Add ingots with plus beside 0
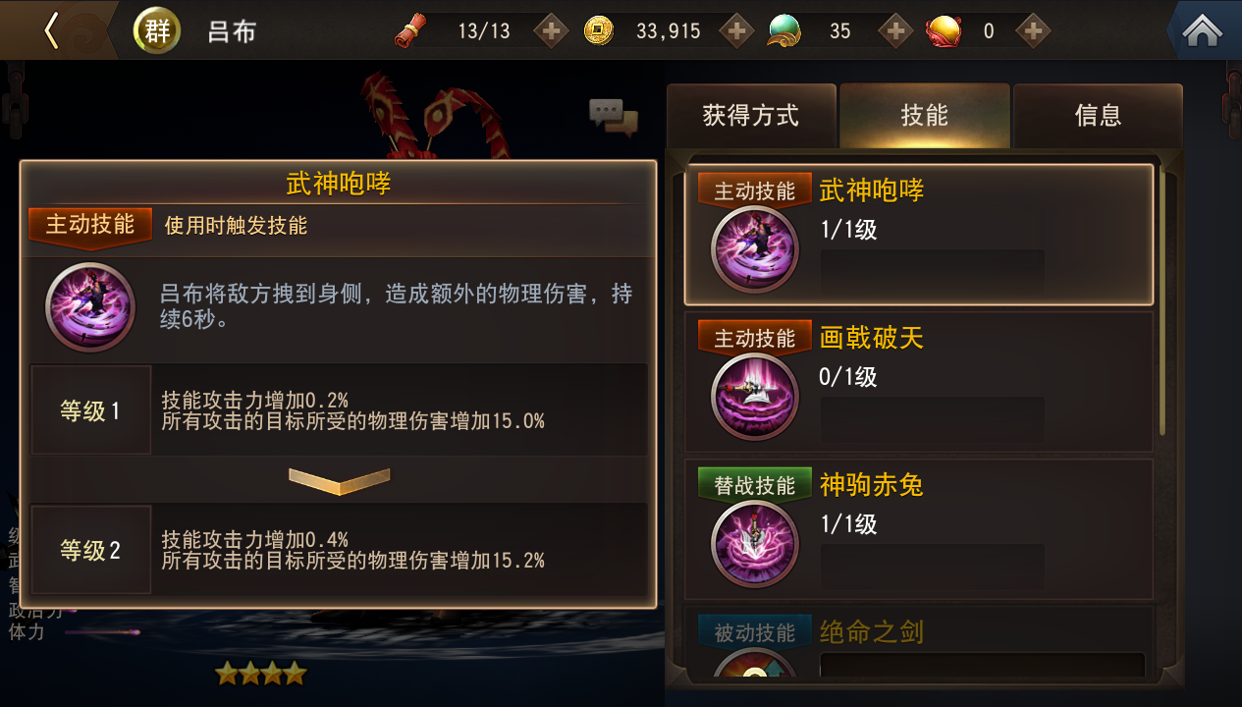The height and width of the screenshot is (707, 1242). (x=1032, y=31)
